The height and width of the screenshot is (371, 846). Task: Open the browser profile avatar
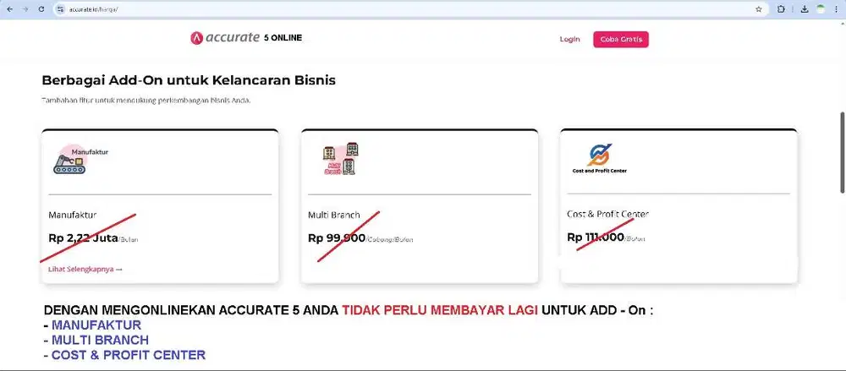821,9
